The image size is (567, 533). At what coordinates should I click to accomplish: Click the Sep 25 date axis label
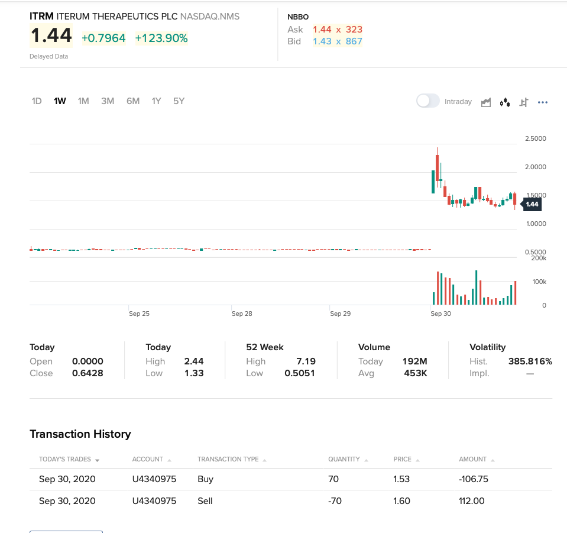coord(139,314)
